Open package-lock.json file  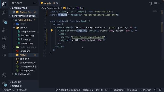coord(28,66)
